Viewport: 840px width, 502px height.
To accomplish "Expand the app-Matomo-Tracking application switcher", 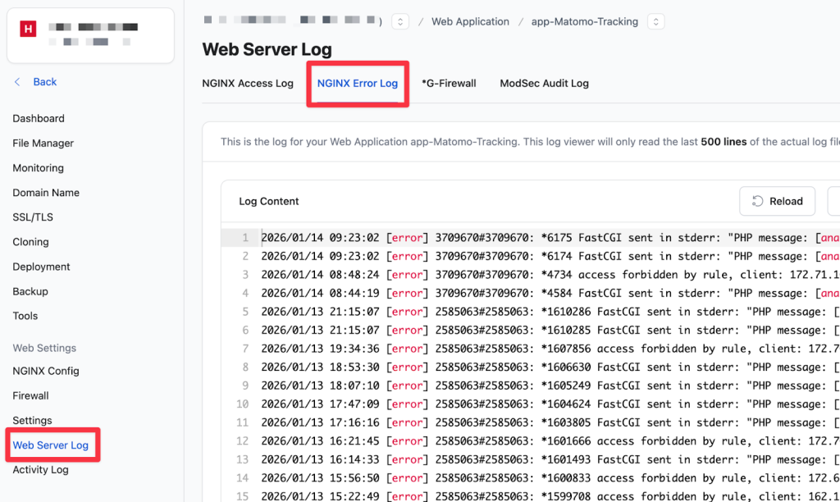I will pyautogui.click(x=655, y=22).
